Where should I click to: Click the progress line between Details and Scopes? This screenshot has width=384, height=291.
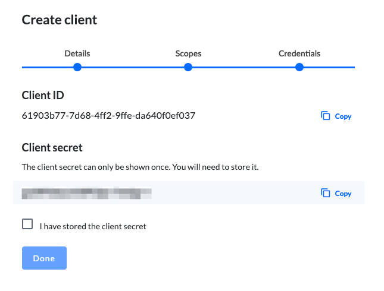133,67
